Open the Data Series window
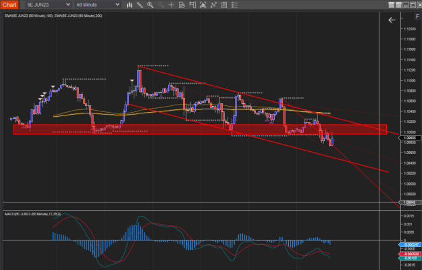This screenshot has height=270, width=422. 203,5
